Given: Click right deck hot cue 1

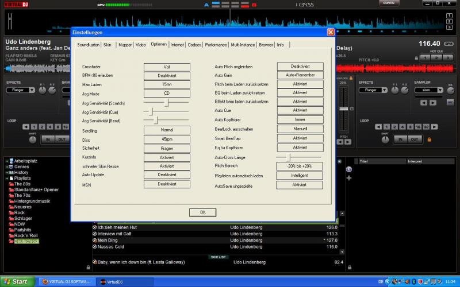Looking at the screenshot, I should click(x=425, y=58).
